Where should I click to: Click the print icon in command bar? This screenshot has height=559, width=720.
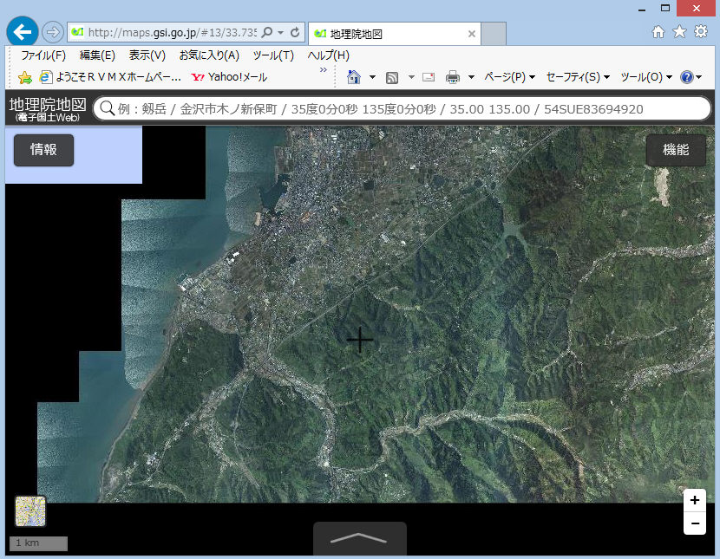click(x=453, y=77)
